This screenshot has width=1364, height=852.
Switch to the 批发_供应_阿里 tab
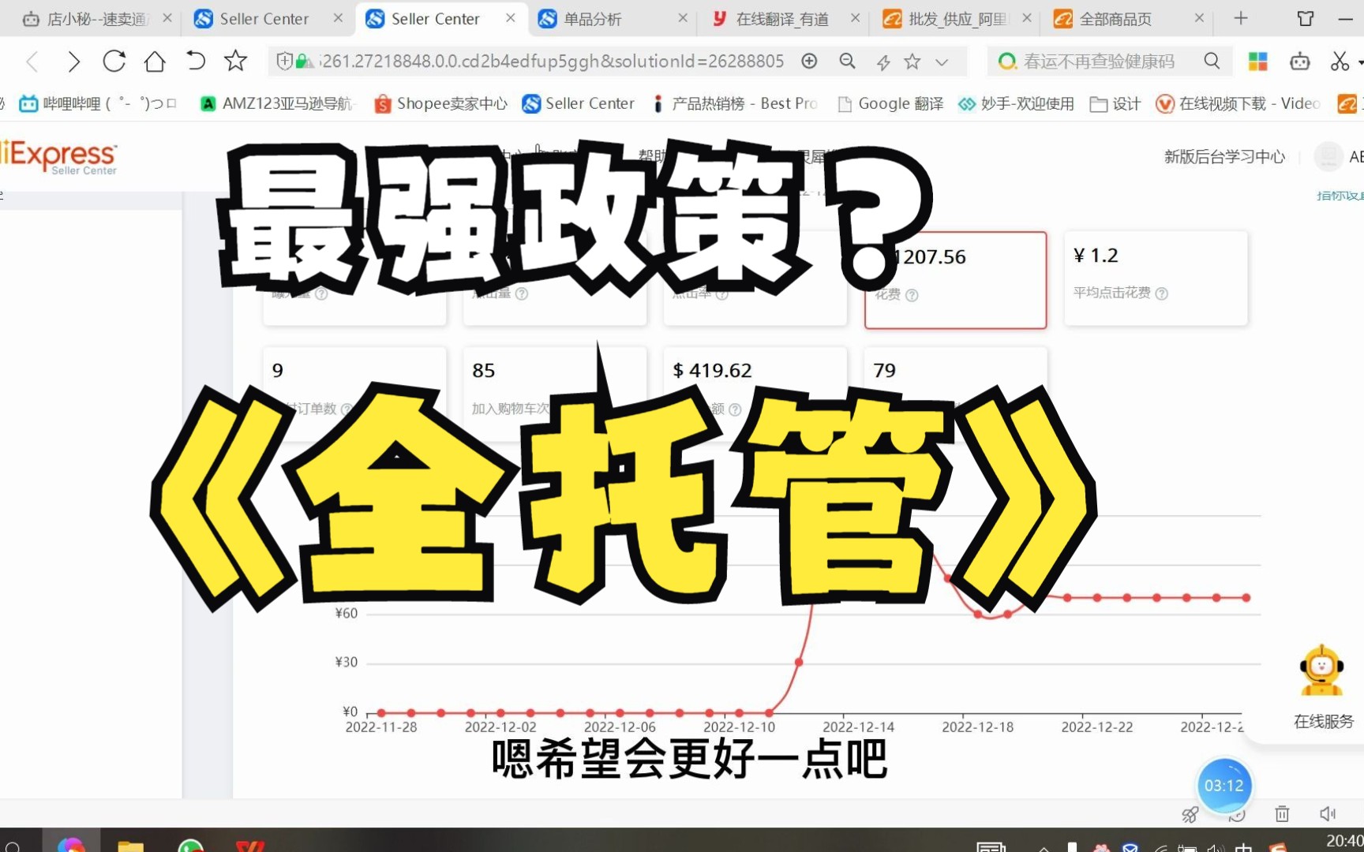(x=957, y=19)
